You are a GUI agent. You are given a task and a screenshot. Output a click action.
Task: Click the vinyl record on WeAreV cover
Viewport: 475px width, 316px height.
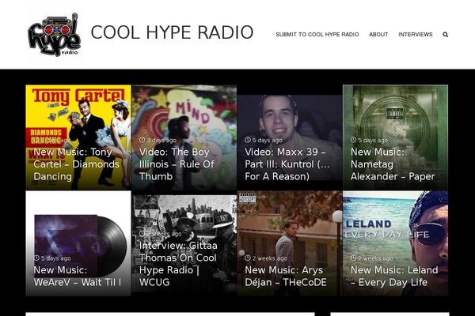pyautogui.click(x=111, y=246)
